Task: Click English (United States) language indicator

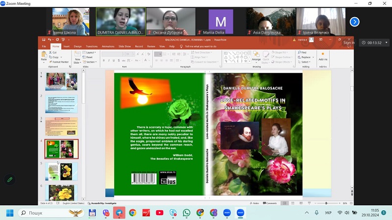Action: tap(73, 203)
